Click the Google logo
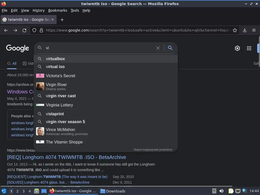Viewport: 260px width, 195px height. tap(18, 48)
